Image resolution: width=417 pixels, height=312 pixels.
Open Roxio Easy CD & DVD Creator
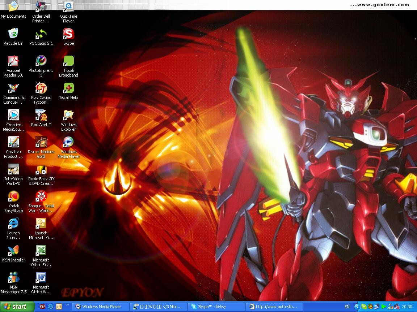point(41,174)
